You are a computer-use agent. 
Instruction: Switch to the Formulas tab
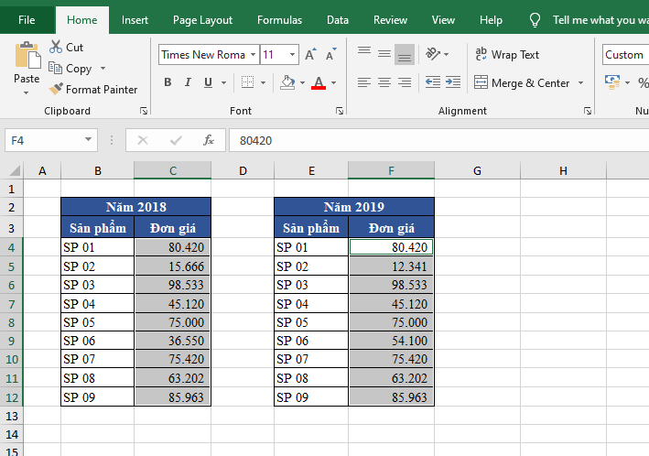pyautogui.click(x=279, y=19)
